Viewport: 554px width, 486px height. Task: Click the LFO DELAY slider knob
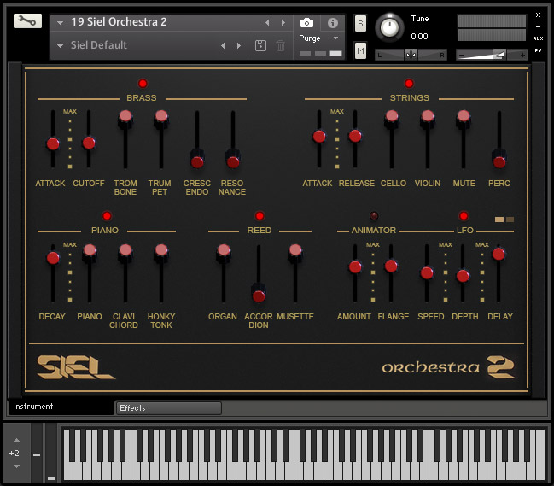[499, 254]
